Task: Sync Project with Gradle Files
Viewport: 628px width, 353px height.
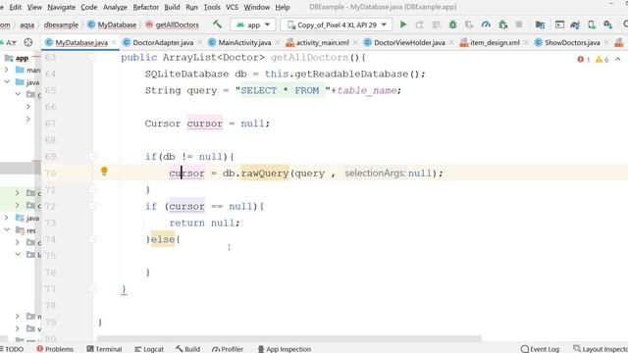Action: [x=575, y=25]
